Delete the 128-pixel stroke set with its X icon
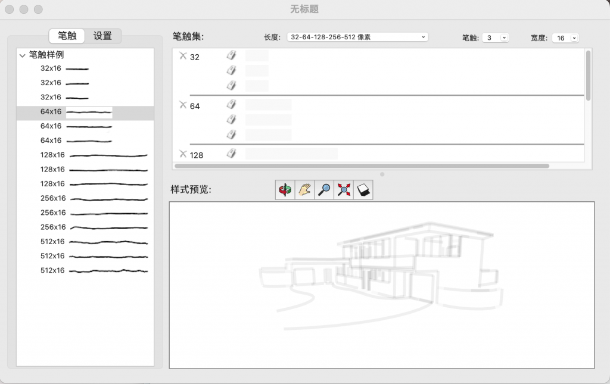This screenshot has height=384, width=610. [183, 154]
